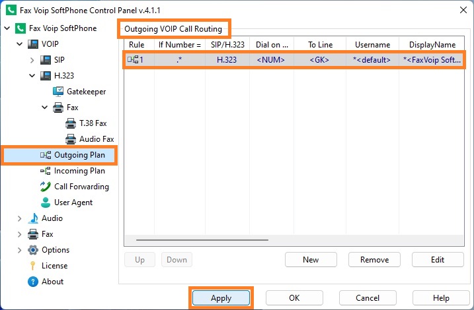Expand the Audio tree node
The image size is (474, 310).
click(x=20, y=218)
